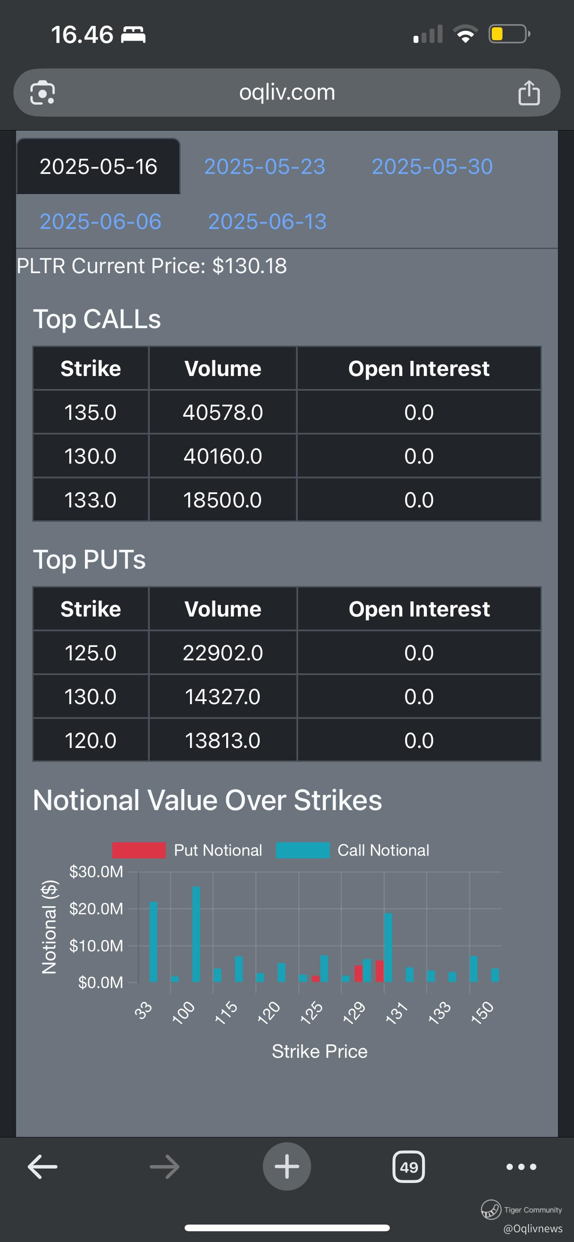Viewport: 574px width, 1242px height.
Task: Tap the share icon in address bar
Action: pos(529,93)
